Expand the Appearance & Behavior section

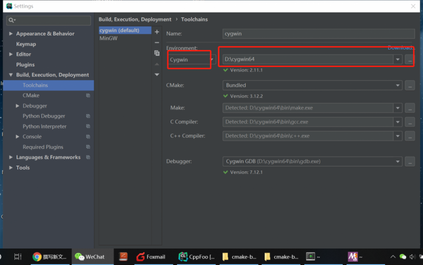pyautogui.click(x=11, y=34)
